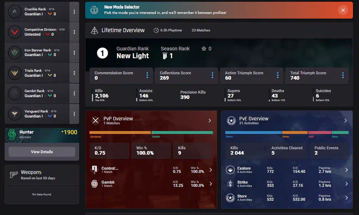The image size is (359, 215).
Task: Click the Control mode icon
Action: tap(94, 170)
